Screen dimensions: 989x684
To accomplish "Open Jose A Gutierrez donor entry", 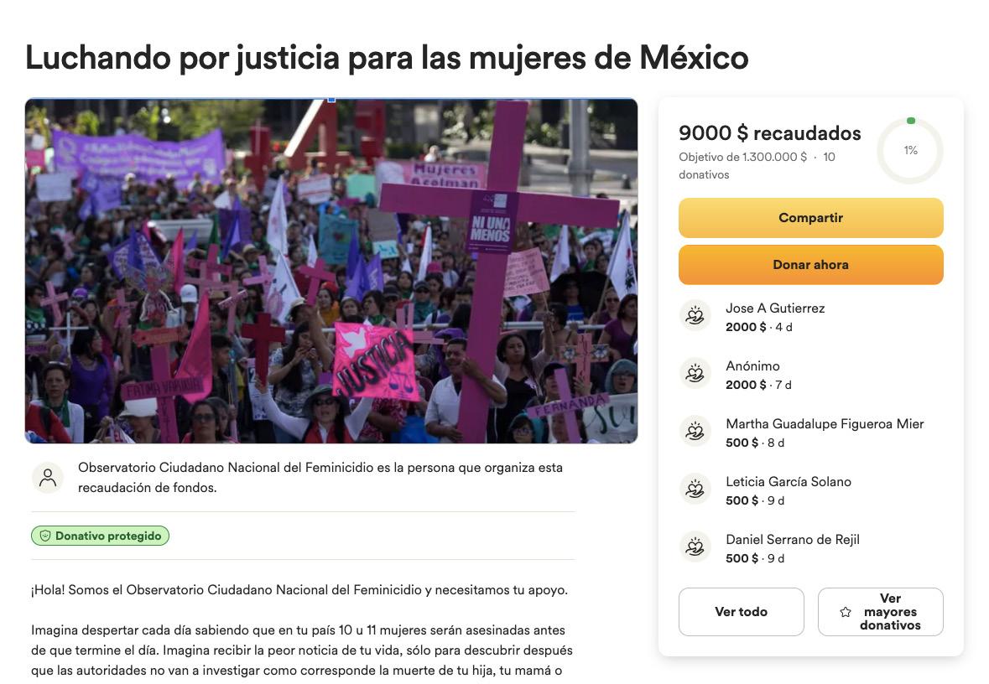I will [x=811, y=317].
